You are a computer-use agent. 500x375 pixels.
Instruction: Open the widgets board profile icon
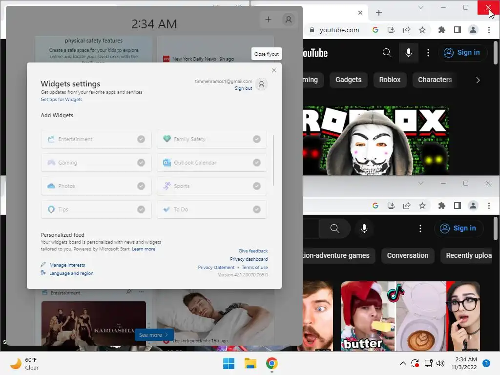289,20
